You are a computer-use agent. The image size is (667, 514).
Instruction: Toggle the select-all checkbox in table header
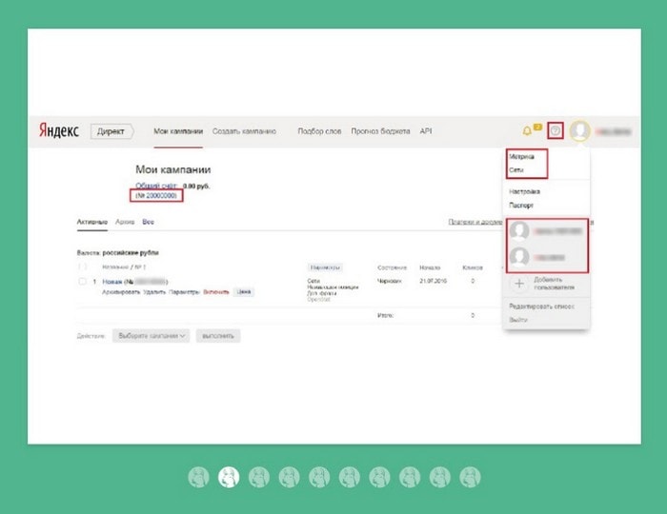[x=83, y=267]
